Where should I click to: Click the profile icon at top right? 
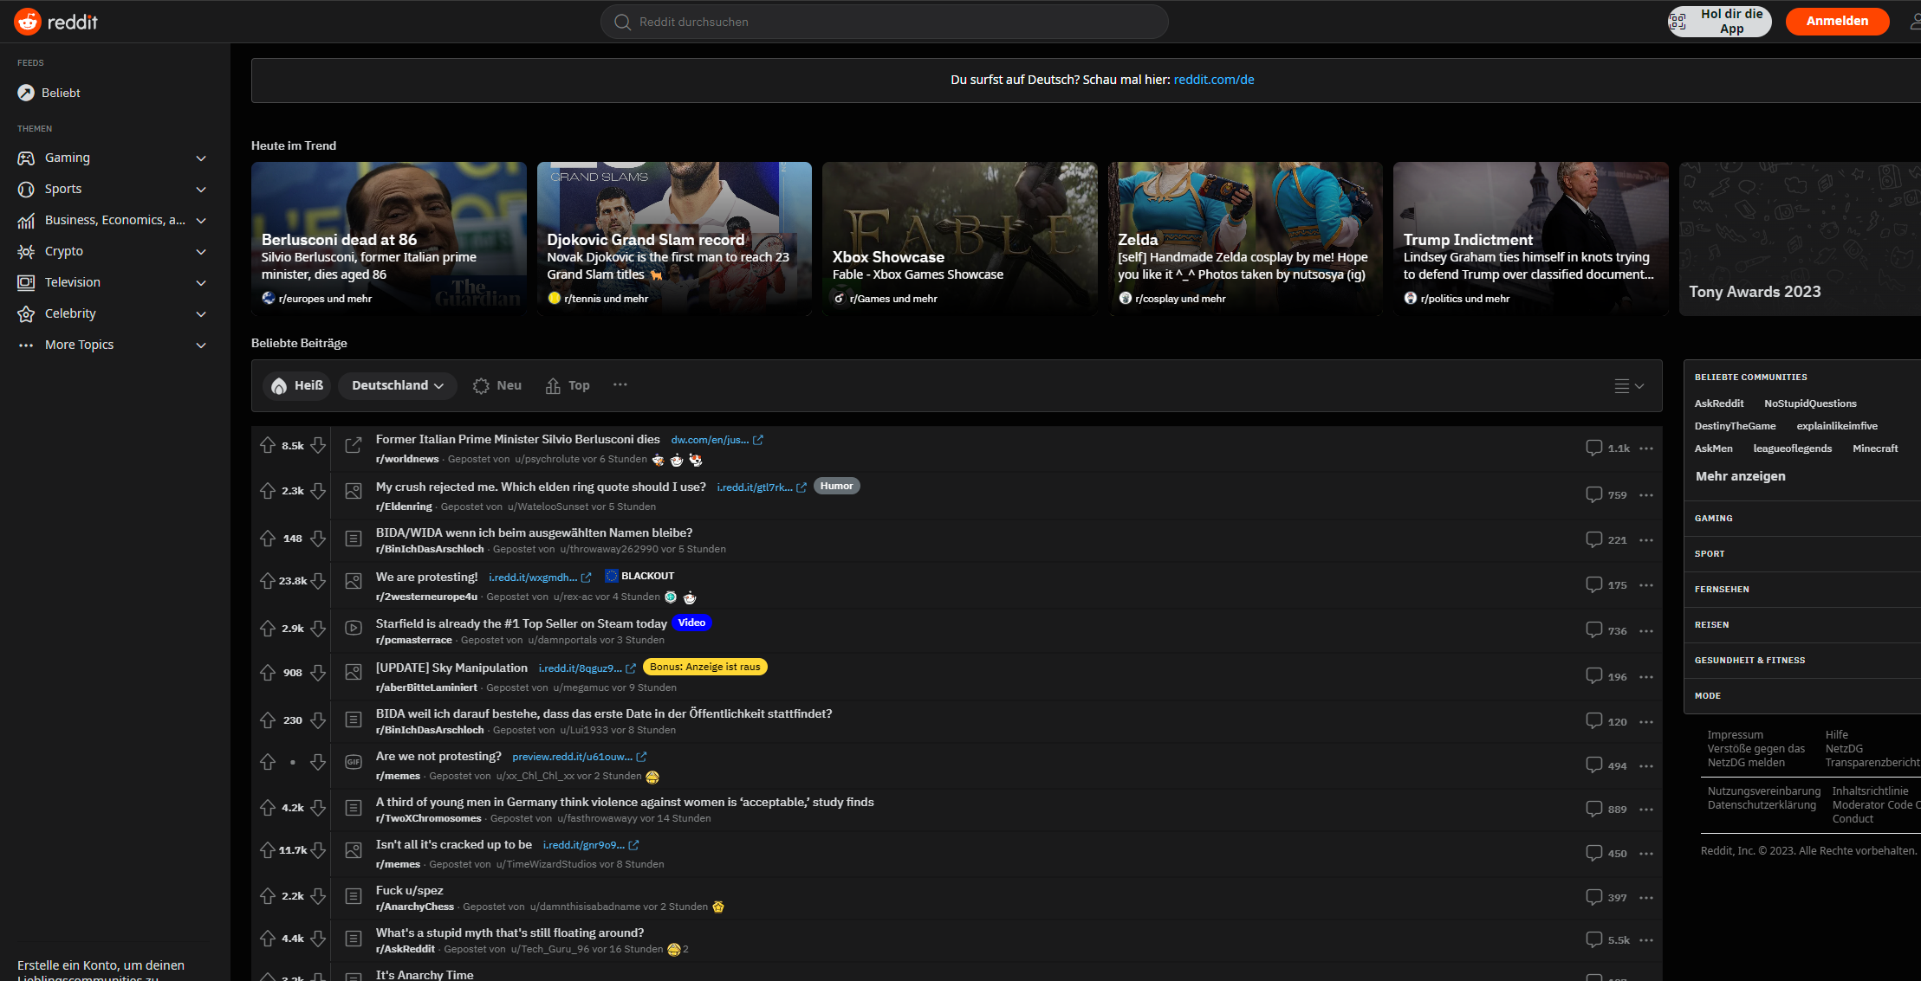click(x=1916, y=22)
